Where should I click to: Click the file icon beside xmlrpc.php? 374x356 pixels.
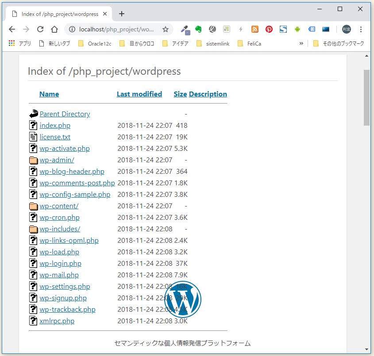point(33,321)
